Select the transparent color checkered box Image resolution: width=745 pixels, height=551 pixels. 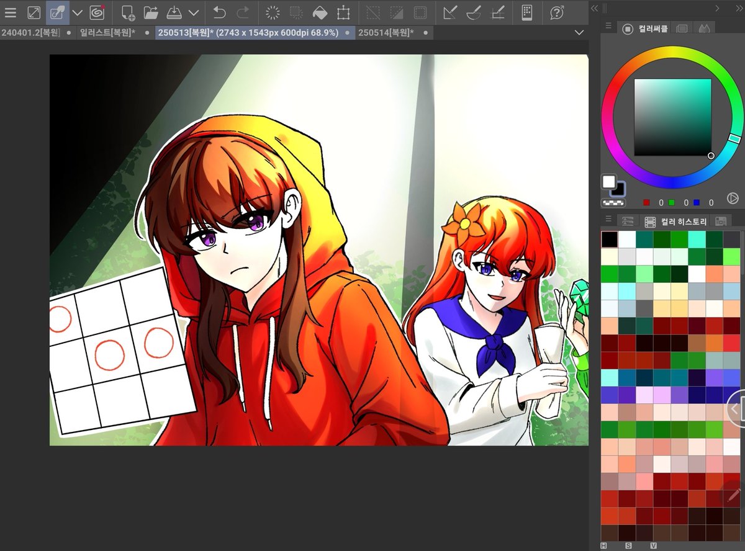(614, 202)
